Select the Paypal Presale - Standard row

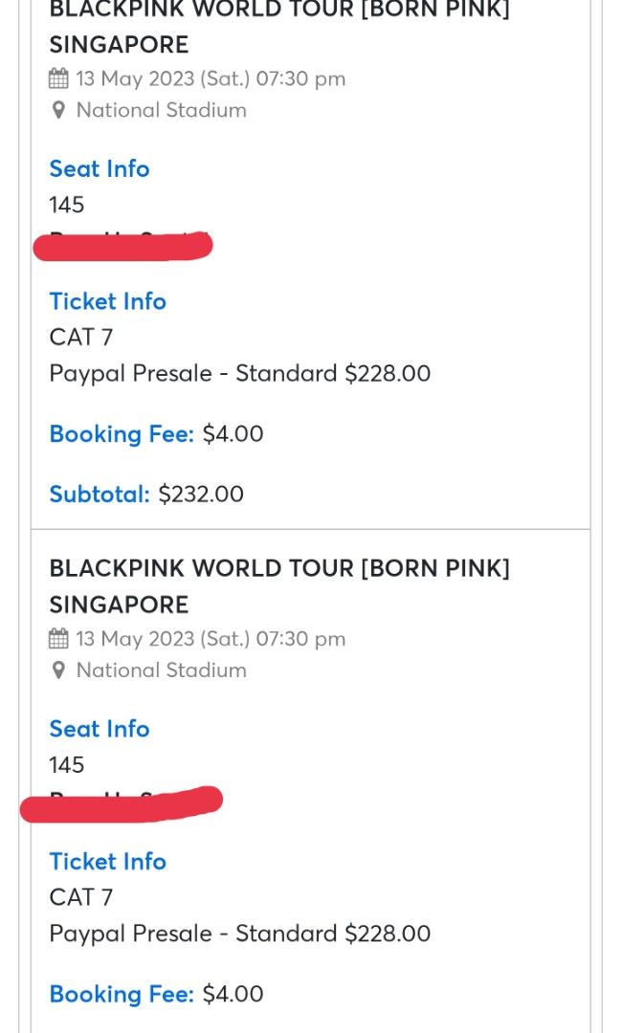(x=239, y=373)
